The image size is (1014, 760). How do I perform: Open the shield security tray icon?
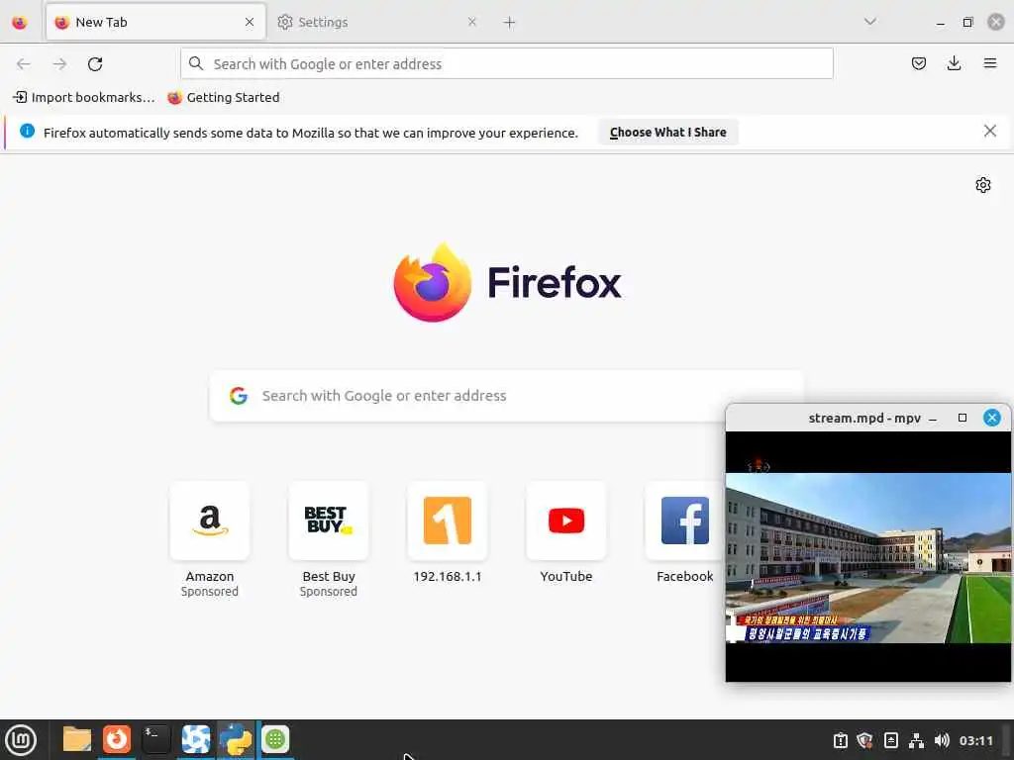[x=864, y=740]
